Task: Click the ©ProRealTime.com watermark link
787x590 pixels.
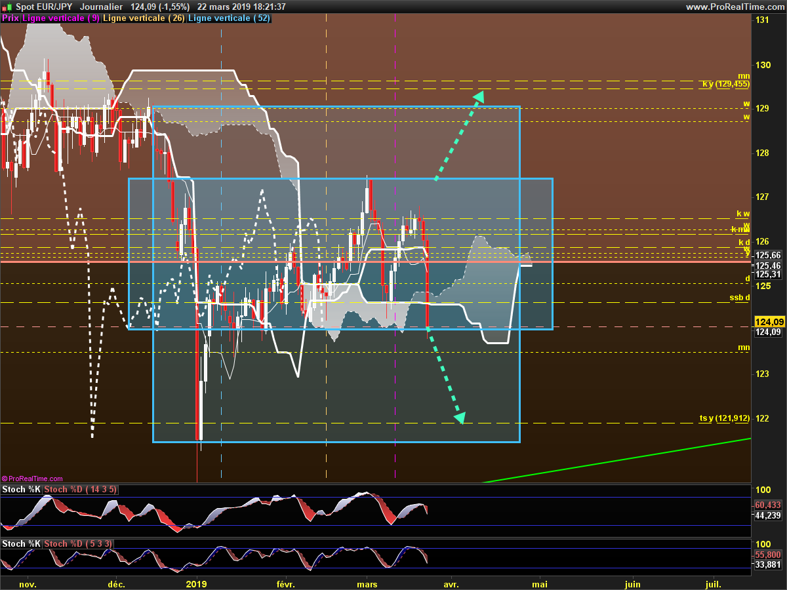Action: point(33,479)
